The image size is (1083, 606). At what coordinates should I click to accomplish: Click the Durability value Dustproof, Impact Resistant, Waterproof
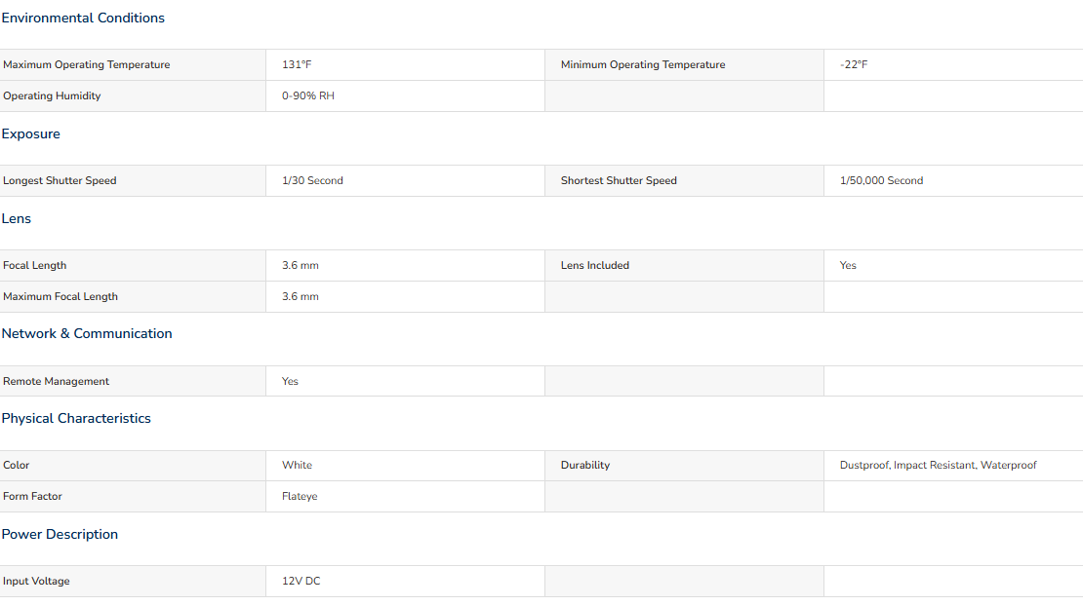938,466
